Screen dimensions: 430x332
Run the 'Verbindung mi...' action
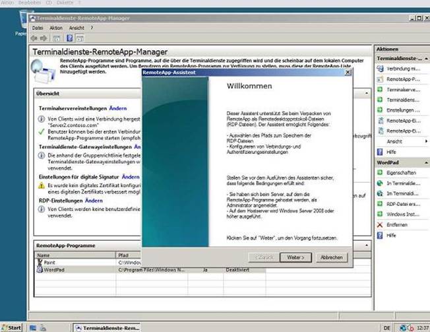(402, 69)
